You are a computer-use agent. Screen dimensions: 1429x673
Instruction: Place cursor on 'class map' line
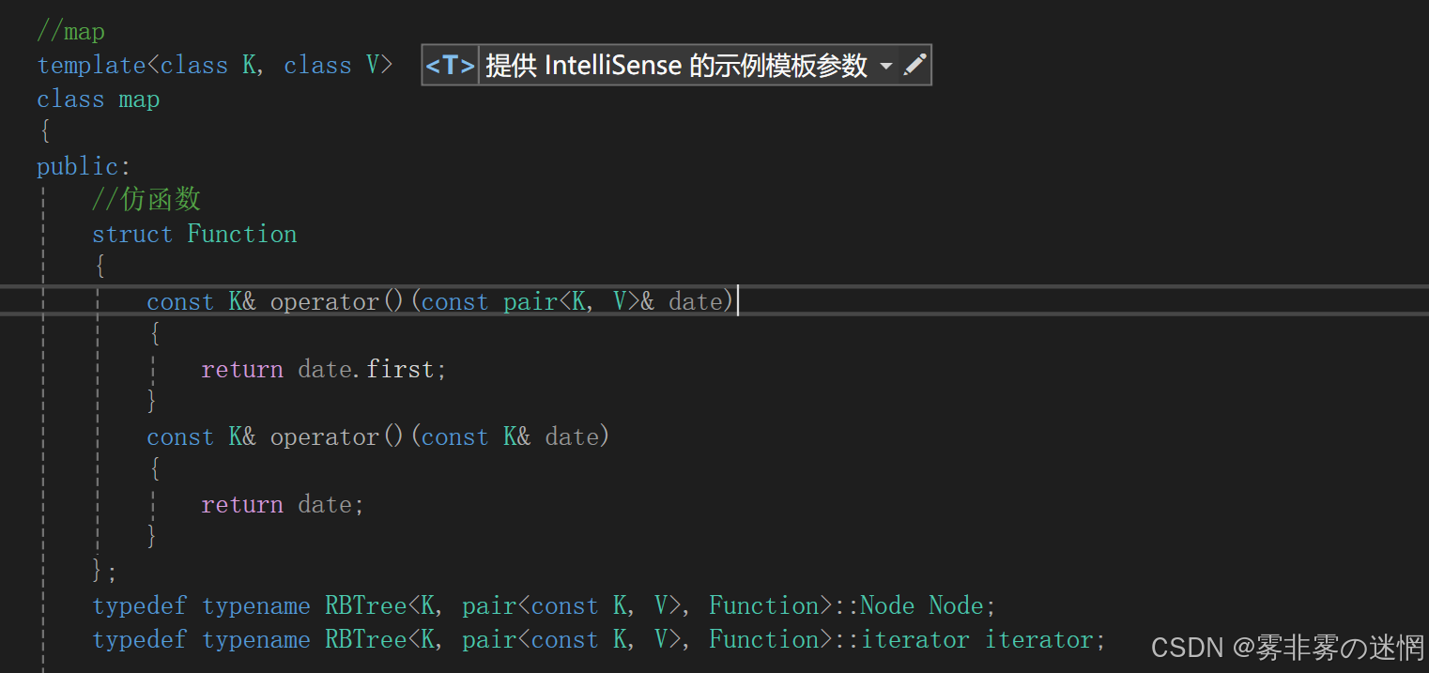[99, 99]
